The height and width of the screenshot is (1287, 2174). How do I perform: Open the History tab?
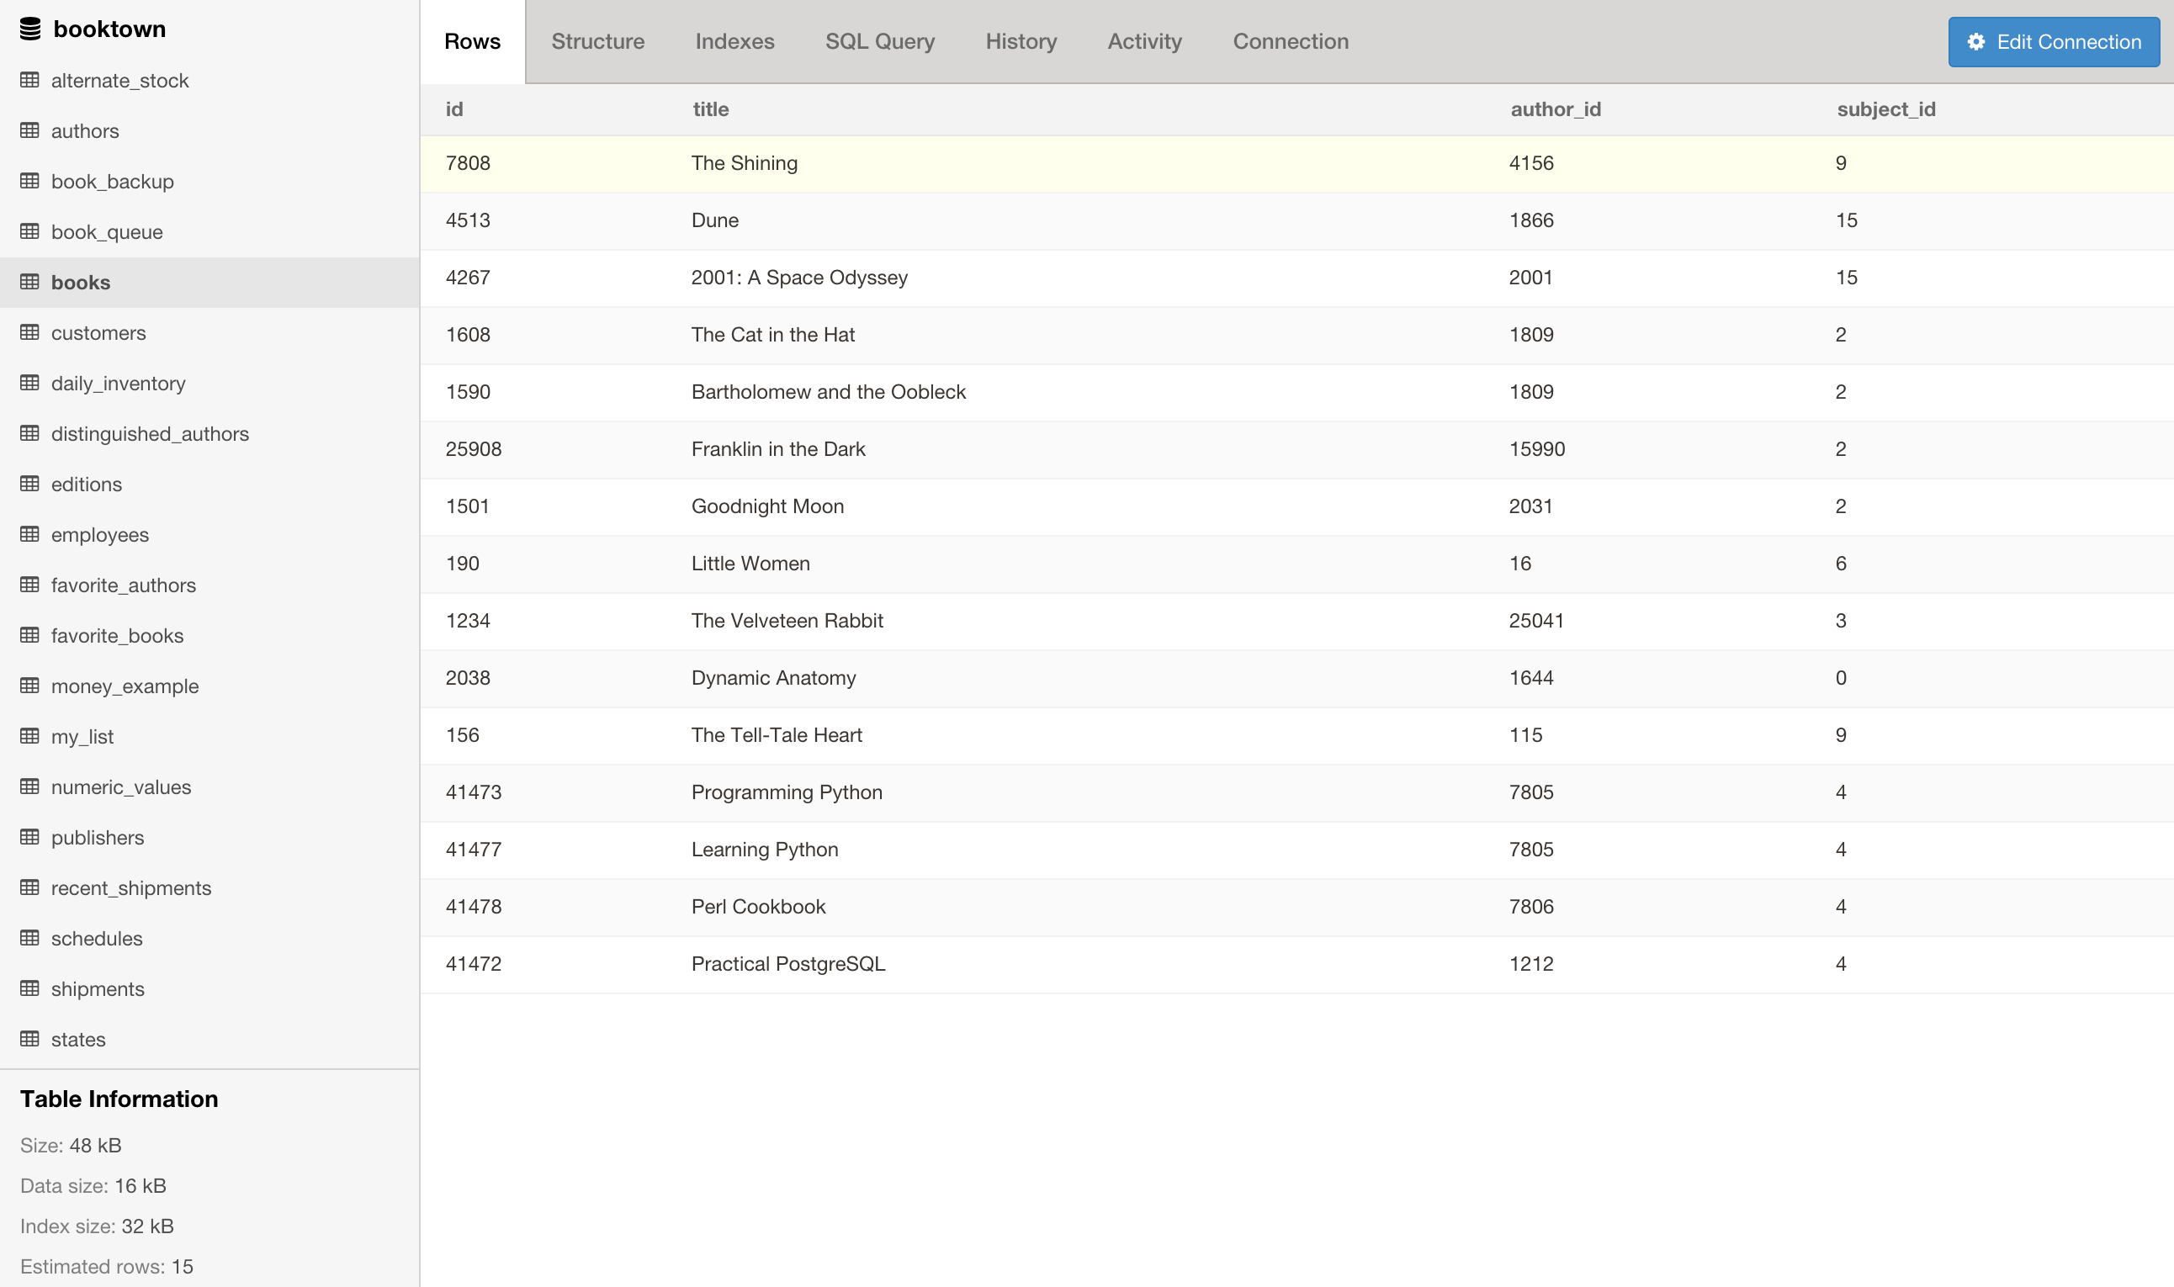coord(1021,41)
